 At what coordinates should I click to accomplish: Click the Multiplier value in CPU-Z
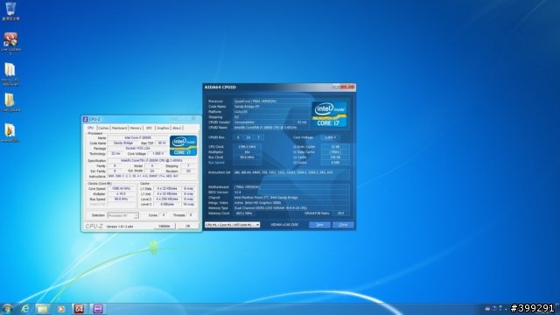[x=121, y=194]
